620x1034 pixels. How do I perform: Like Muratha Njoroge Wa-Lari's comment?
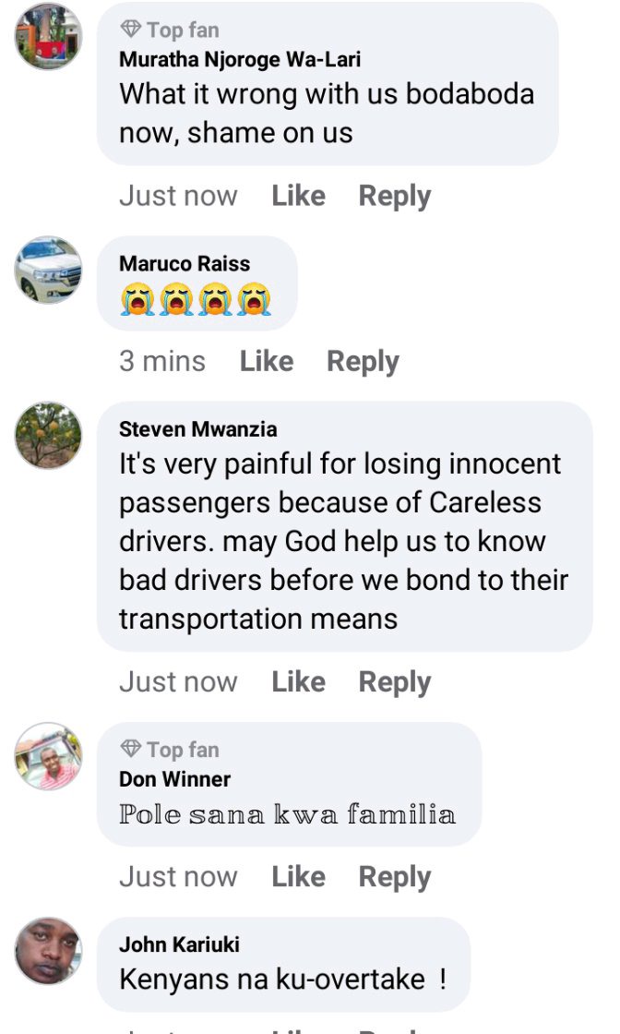click(x=299, y=196)
